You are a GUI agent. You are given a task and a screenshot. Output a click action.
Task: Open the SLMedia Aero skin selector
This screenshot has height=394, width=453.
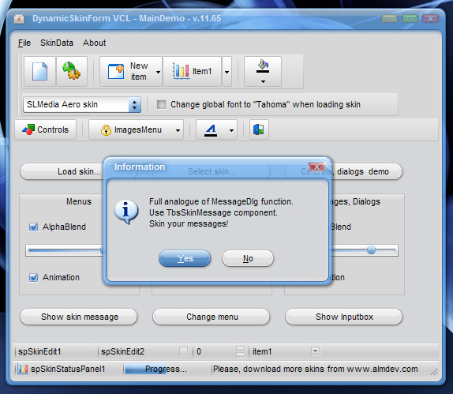(135, 105)
